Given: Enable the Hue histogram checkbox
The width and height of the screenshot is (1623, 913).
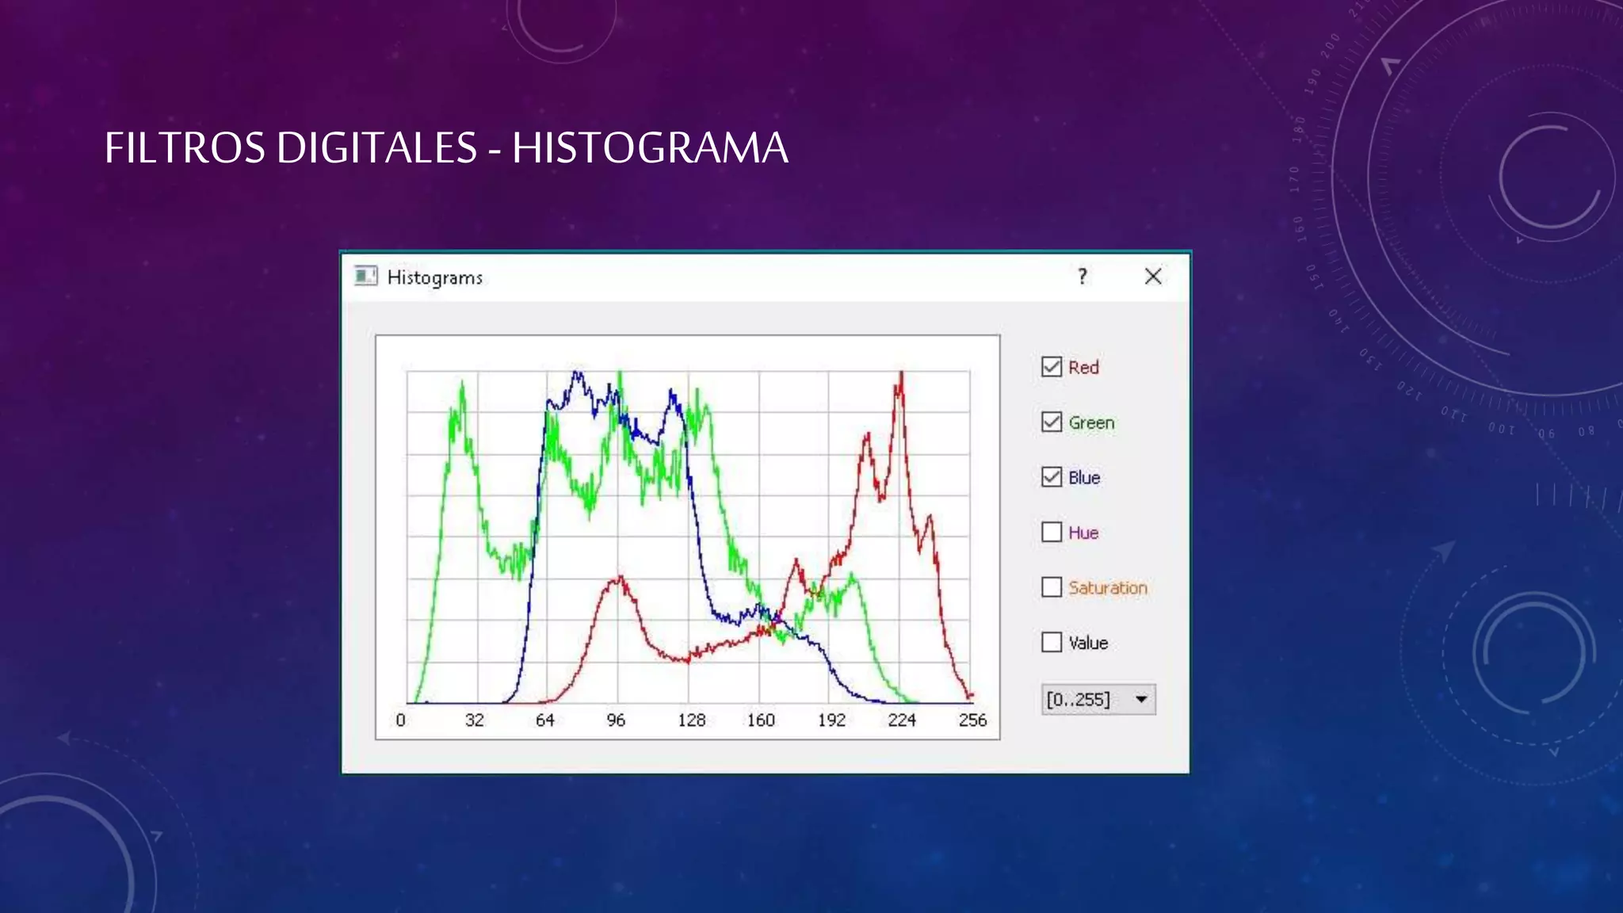Looking at the screenshot, I should point(1052,532).
